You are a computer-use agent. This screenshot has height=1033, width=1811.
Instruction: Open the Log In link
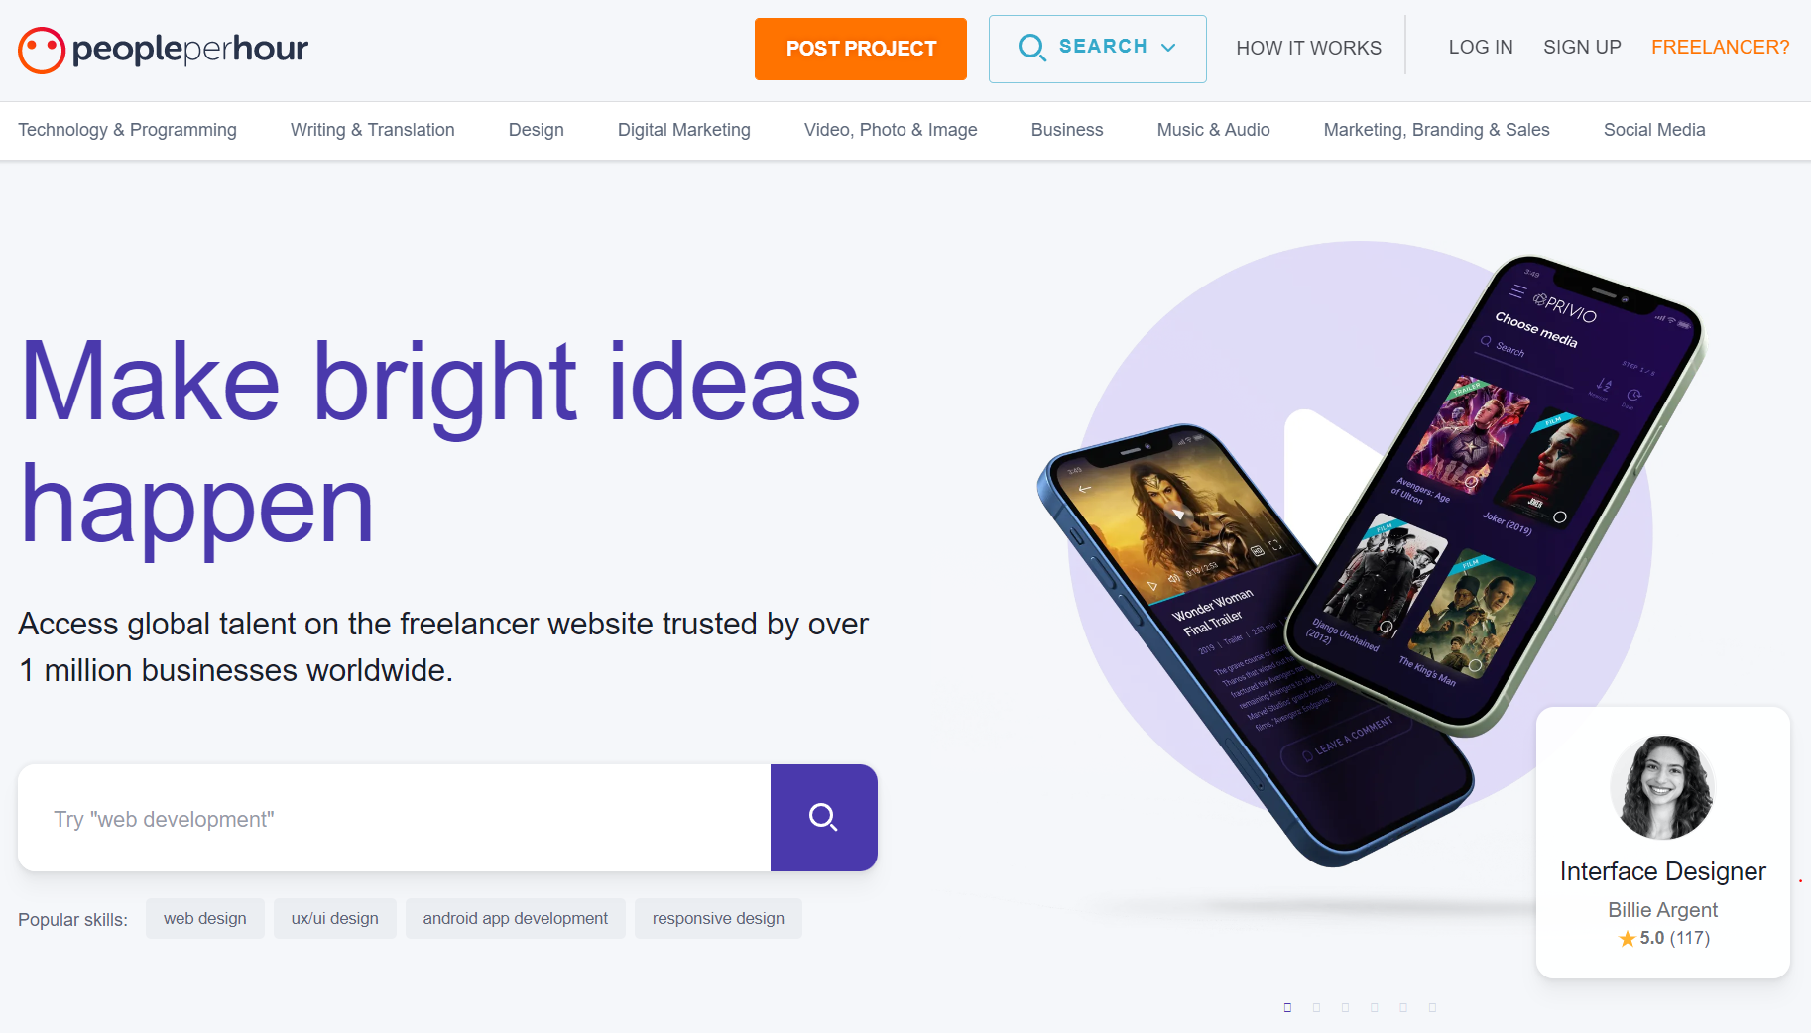tap(1481, 47)
